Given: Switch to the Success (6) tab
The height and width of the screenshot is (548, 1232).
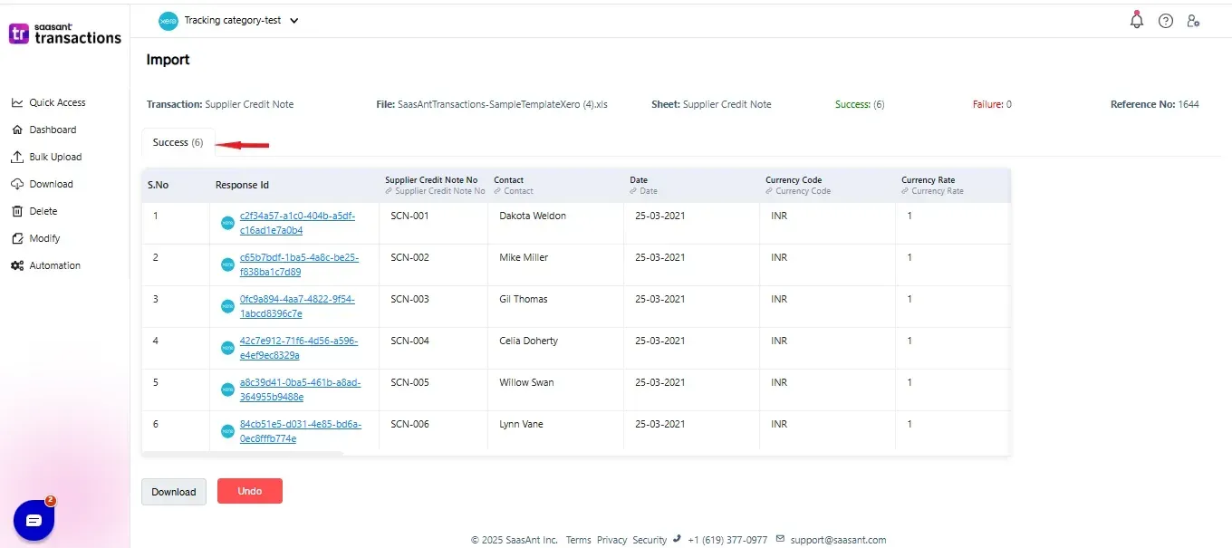Looking at the screenshot, I should 178,142.
